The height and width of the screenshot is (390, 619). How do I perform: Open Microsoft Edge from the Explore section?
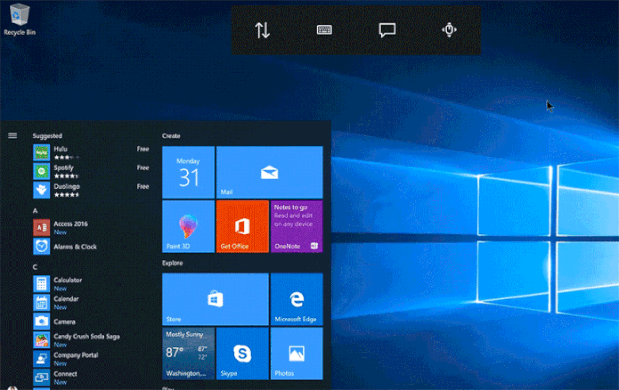[297, 299]
